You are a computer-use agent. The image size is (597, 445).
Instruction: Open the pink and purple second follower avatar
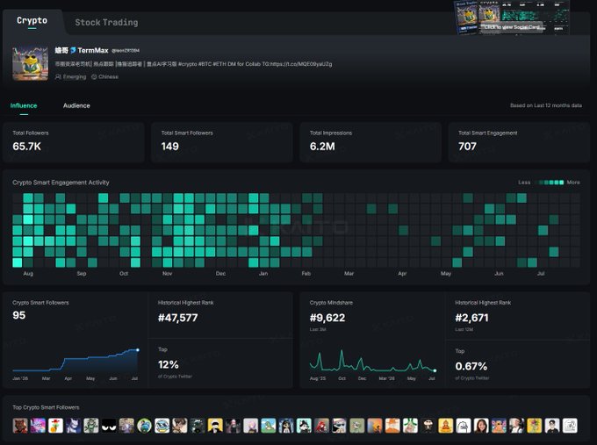[x=38, y=426]
